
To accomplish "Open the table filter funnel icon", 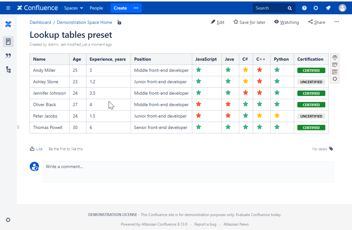I will pos(335,58).
